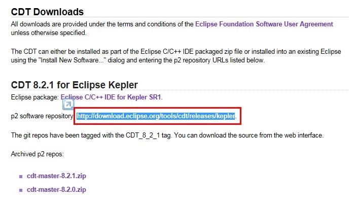Image resolution: width=355 pixels, height=203 pixels.
Task: Click the 'Install New Software...' quoted text
Action: 72,60
